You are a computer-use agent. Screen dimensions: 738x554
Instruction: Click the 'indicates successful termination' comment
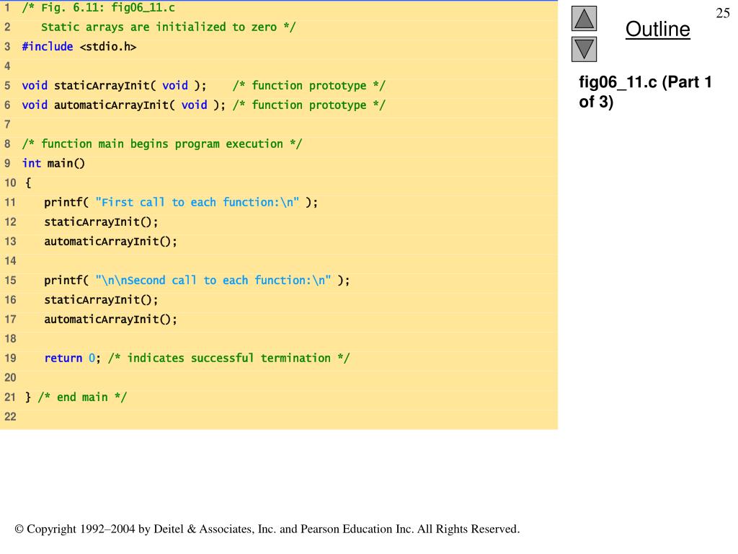pyautogui.click(x=228, y=359)
